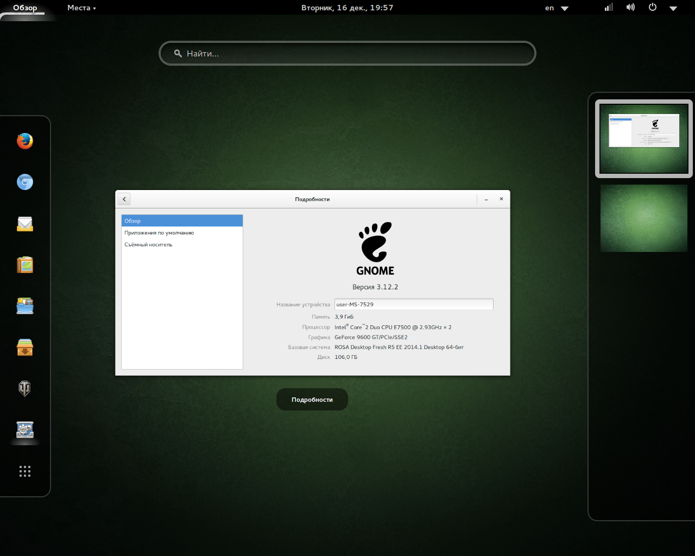
Task: Open the software installer box icon
Action: 25,347
